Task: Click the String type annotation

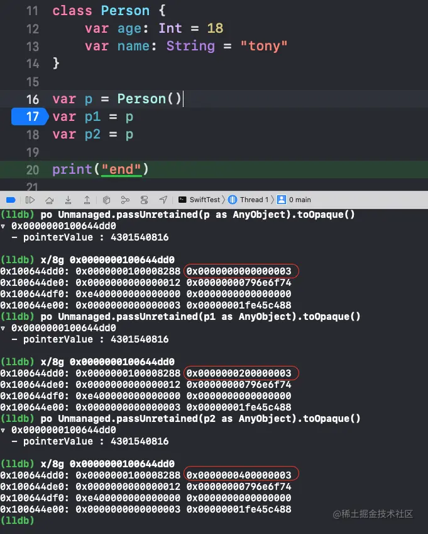Action: 190,47
